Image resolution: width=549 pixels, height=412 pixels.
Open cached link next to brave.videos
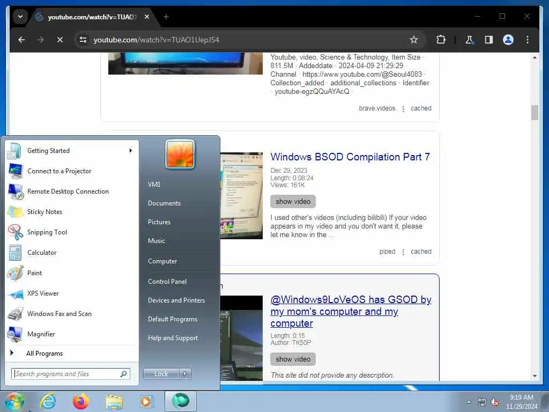click(421, 108)
